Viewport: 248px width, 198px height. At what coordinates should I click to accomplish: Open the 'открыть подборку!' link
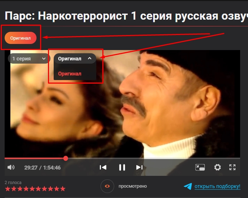pos(217,187)
